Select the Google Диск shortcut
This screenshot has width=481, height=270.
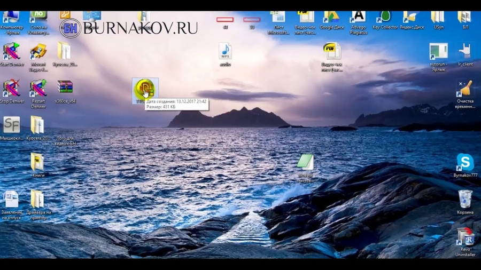(x=332, y=17)
